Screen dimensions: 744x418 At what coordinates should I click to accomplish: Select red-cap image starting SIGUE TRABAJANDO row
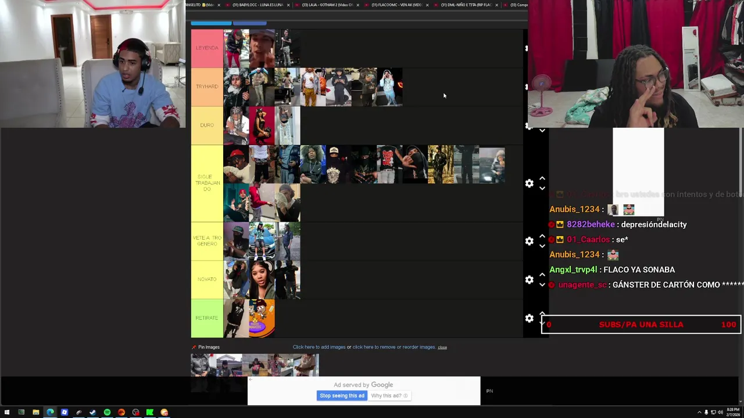click(237, 164)
